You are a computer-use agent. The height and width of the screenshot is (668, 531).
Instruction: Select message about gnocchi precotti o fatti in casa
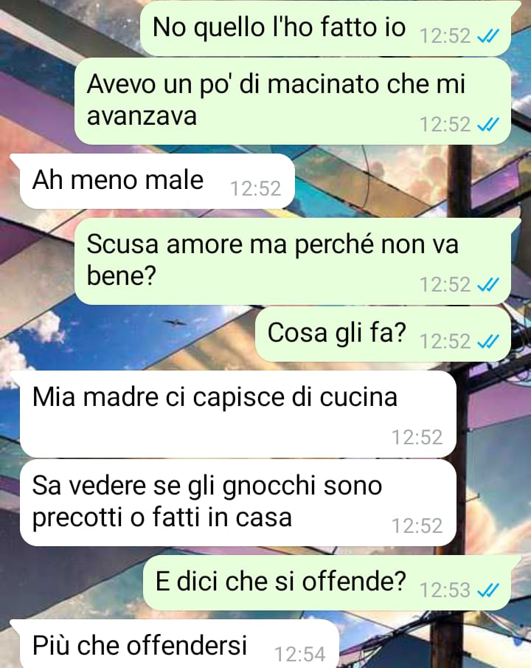(x=238, y=503)
